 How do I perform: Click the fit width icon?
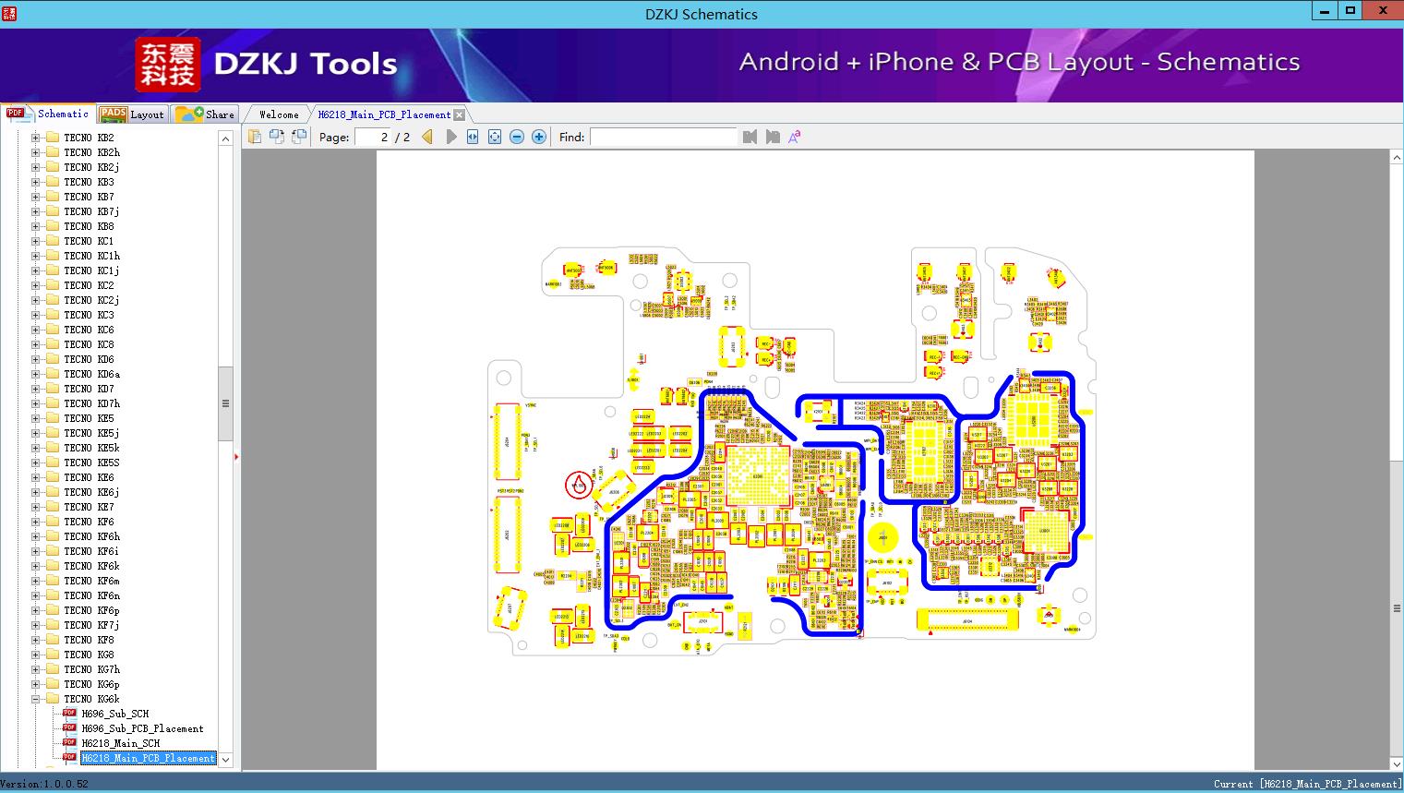point(473,137)
